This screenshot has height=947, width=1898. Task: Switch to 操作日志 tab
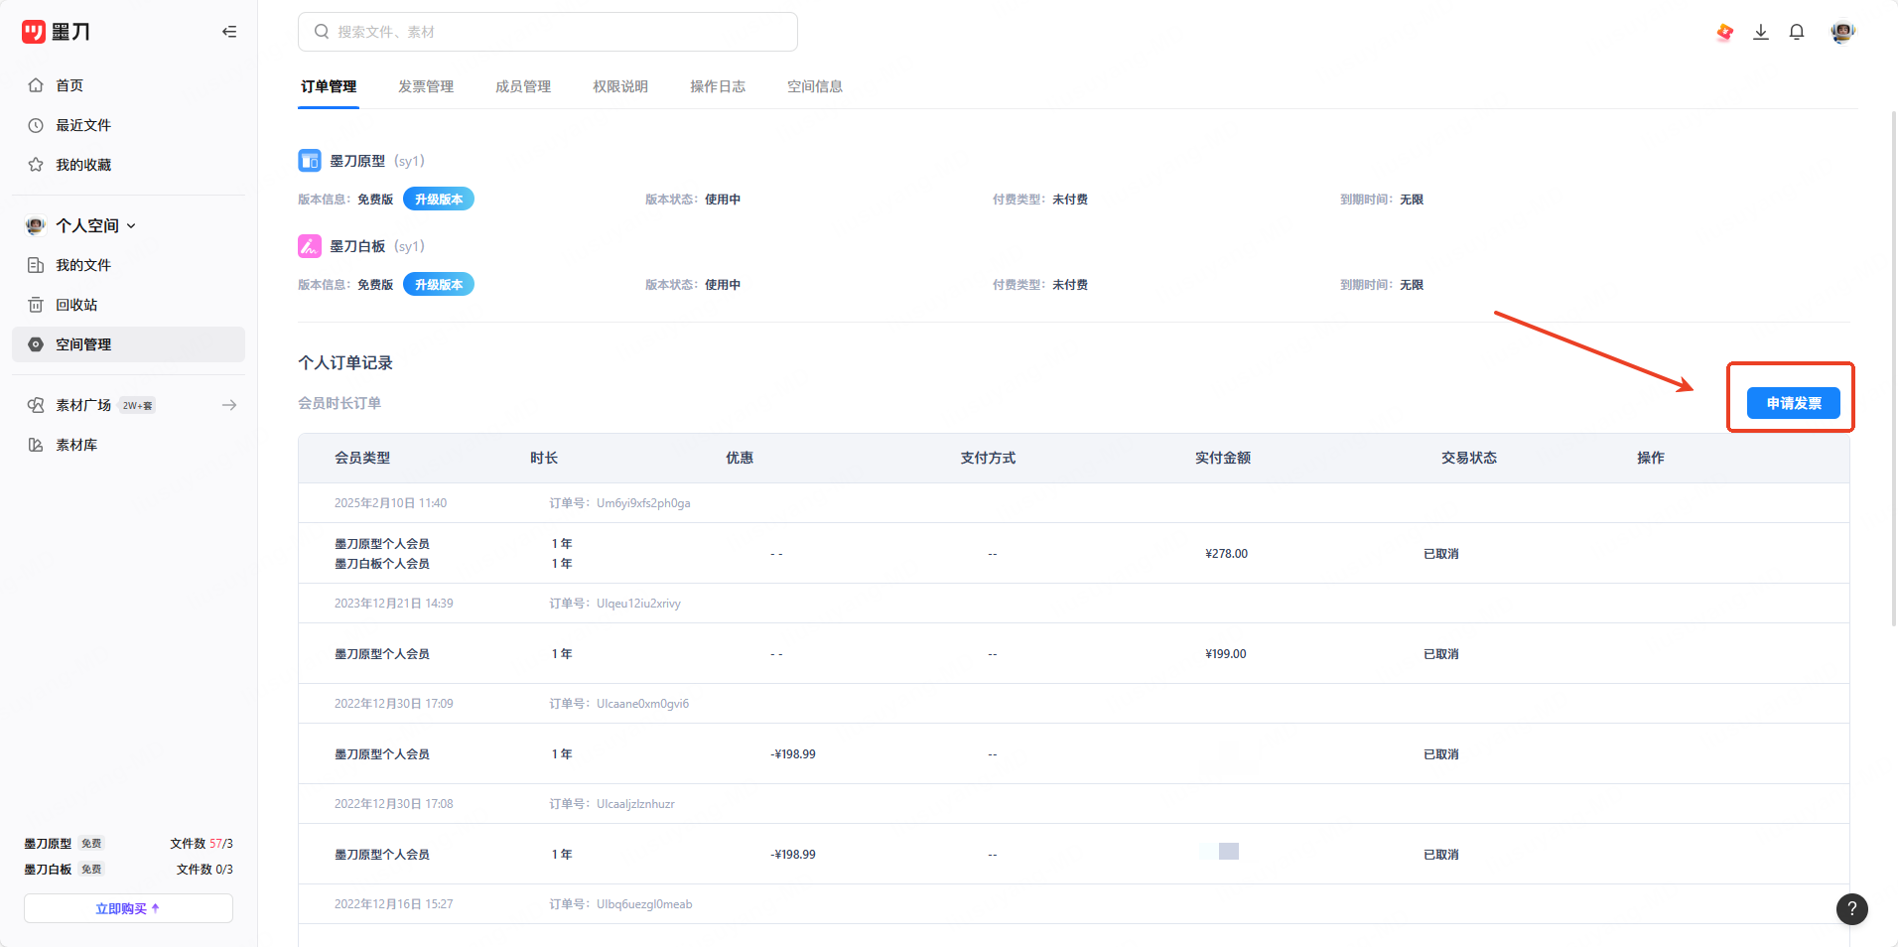click(x=718, y=86)
